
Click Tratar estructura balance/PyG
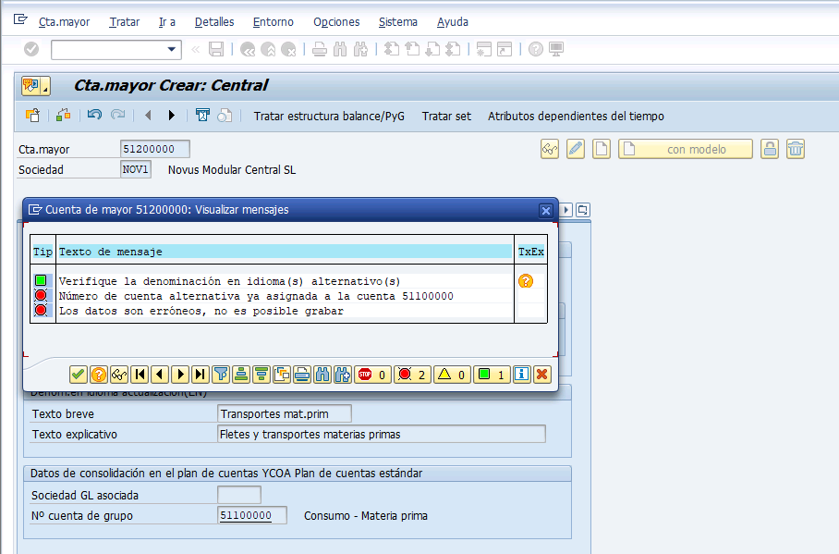(329, 117)
